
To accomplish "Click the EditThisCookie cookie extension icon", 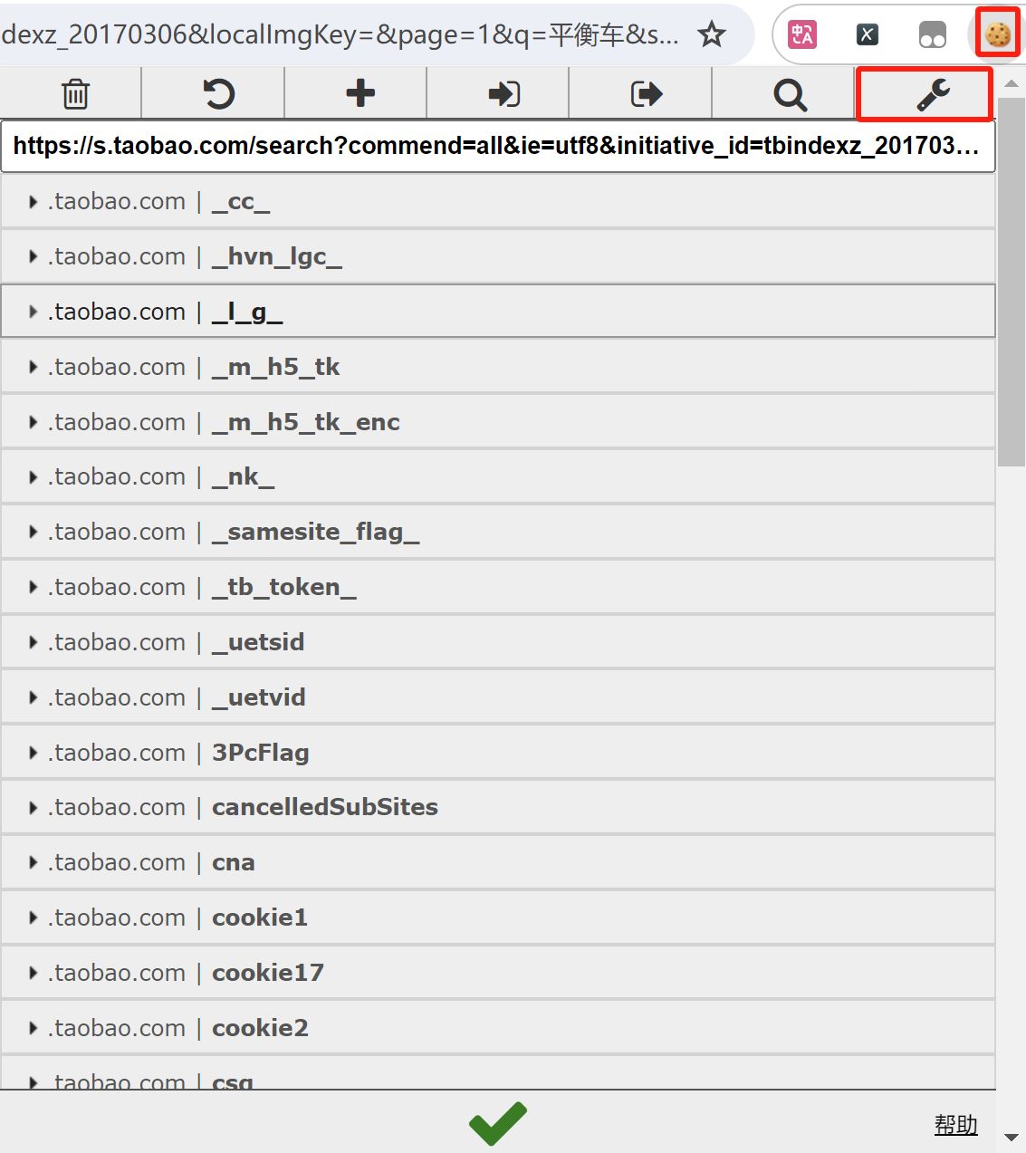I will coord(998,34).
